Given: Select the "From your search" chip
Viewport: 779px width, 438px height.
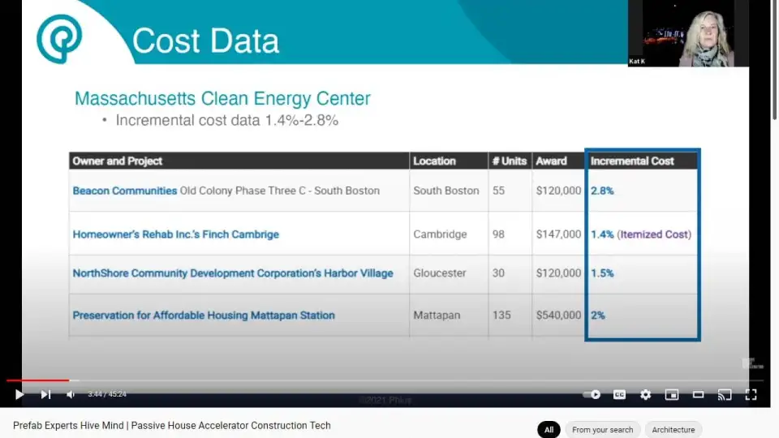Looking at the screenshot, I should coord(602,429).
